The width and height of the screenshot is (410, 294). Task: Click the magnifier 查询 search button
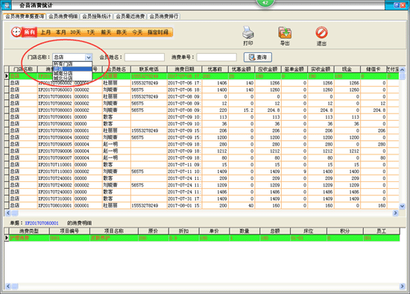tap(258, 57)
